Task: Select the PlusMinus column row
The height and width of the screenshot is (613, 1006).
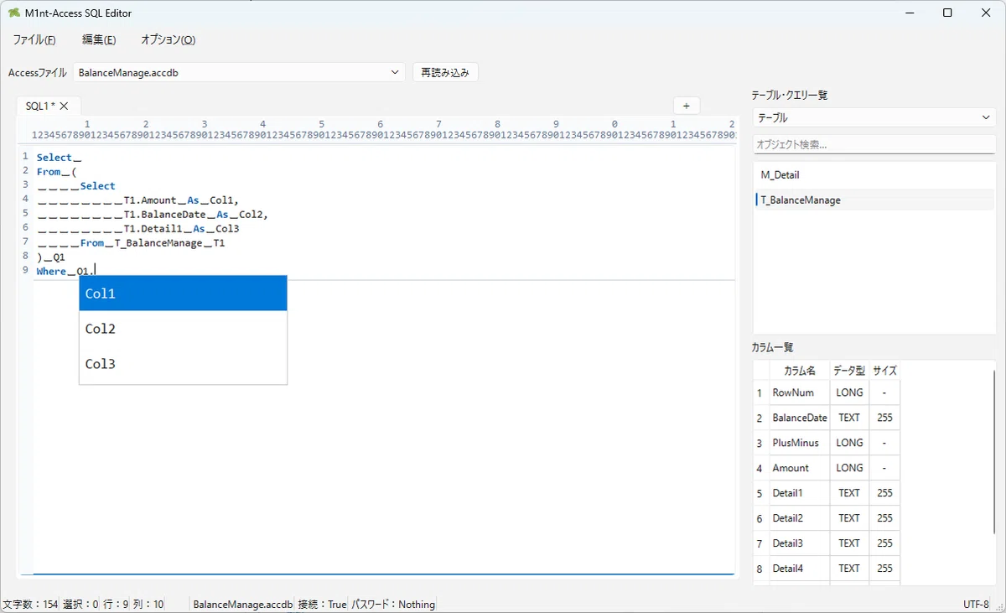Action: (x=827, y=443)
